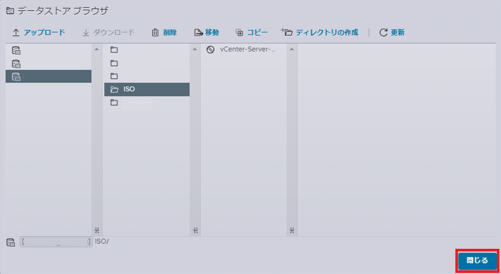Create a new directory with ディレクトリの作成
This screenshot has width=501, height=274.
[x=320, y=33]
